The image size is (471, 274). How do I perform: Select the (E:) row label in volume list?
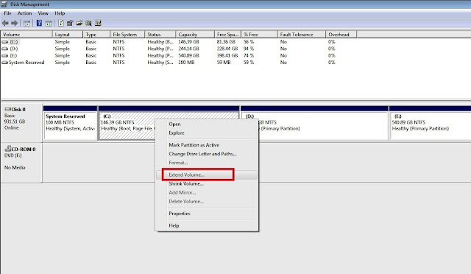[x=13, y=56]
